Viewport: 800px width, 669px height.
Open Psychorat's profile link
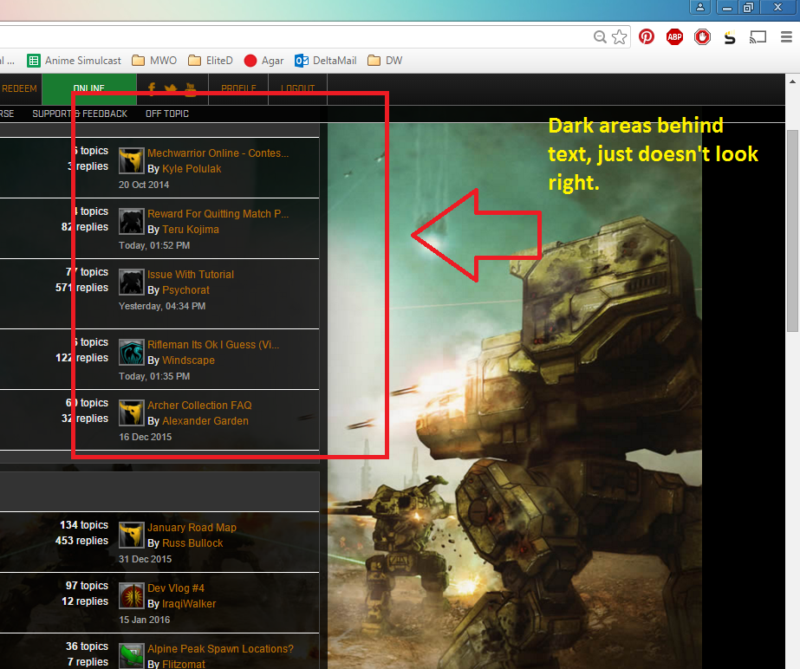(185, 290)
